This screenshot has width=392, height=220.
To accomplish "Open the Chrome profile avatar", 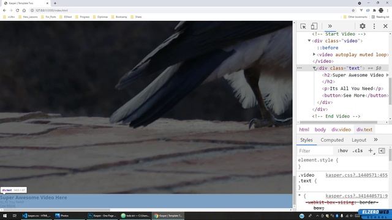I will (x=381, y=10).
